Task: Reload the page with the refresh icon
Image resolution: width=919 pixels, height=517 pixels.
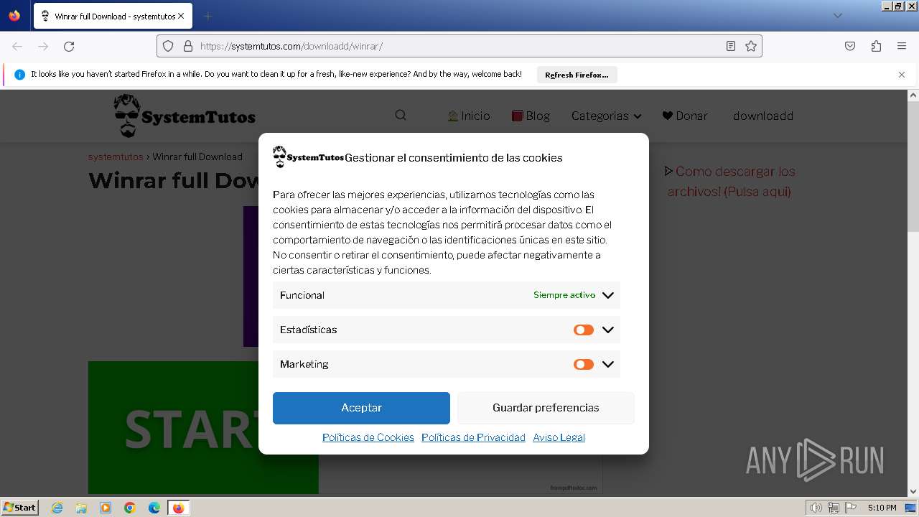Action: click(69, 46)
